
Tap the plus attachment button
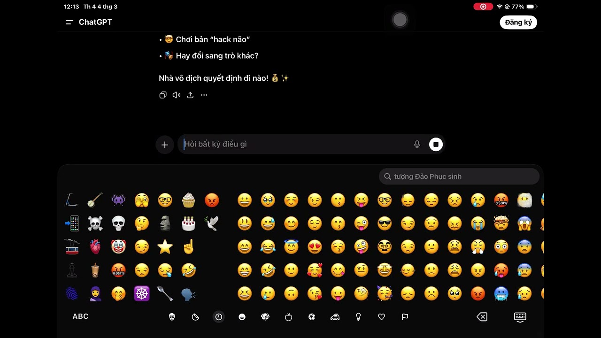point(165,145)
